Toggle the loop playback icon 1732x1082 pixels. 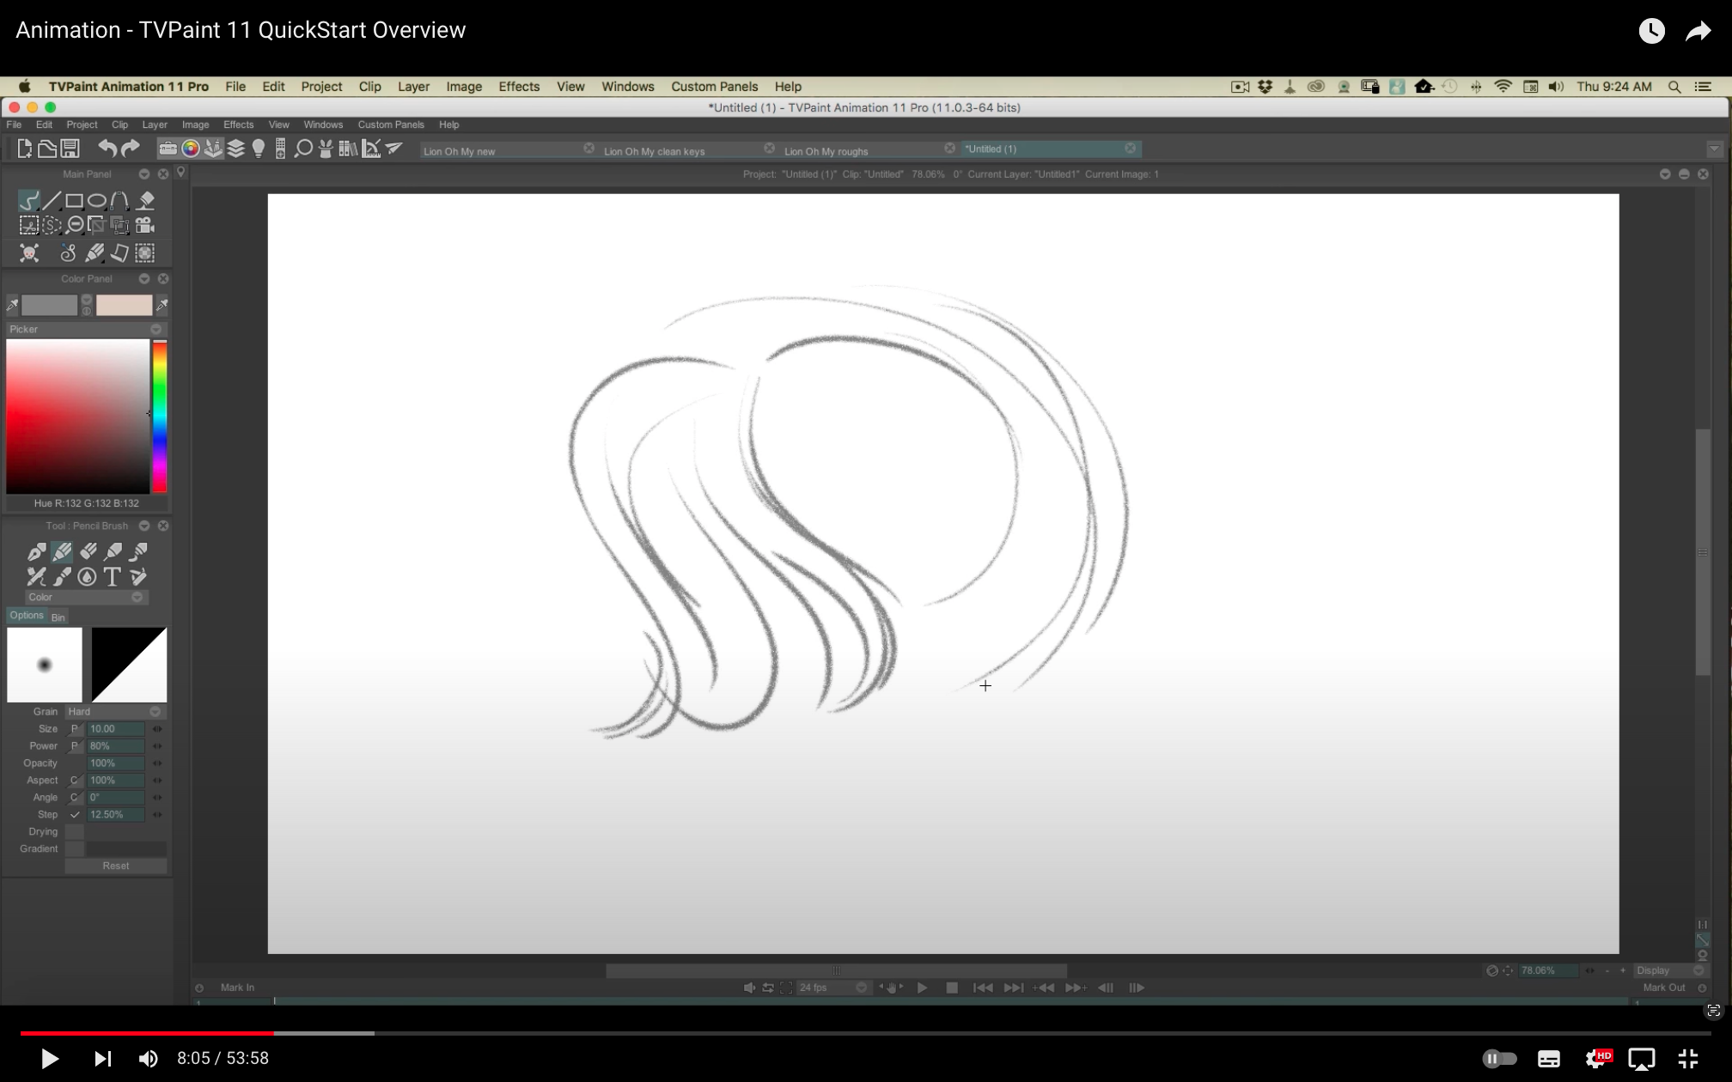point(768,988)
